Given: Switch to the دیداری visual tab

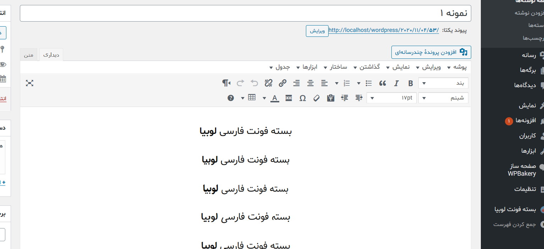Looking at the screenshot, I should coord(51,55).
